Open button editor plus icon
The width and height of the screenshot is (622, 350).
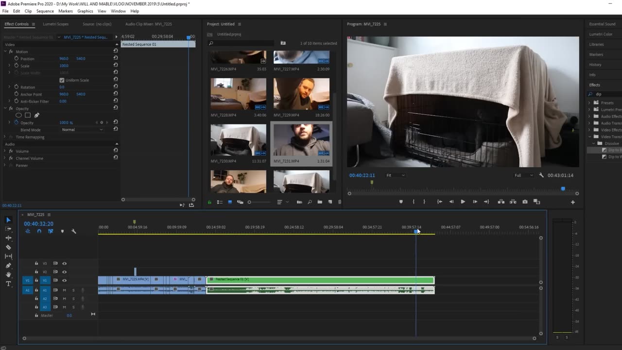(572, 202)
